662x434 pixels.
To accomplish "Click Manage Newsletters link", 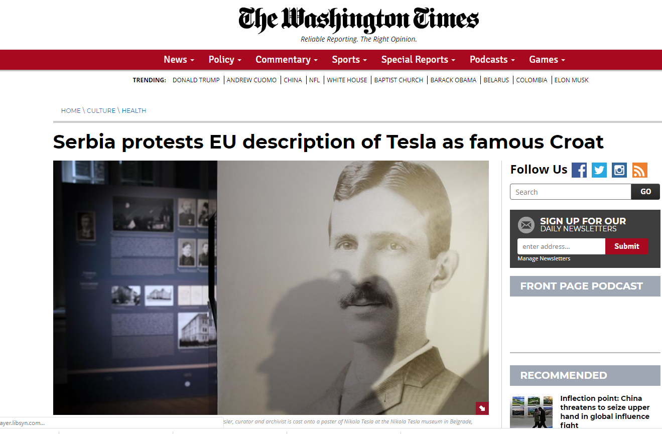I will click(544, 258).
